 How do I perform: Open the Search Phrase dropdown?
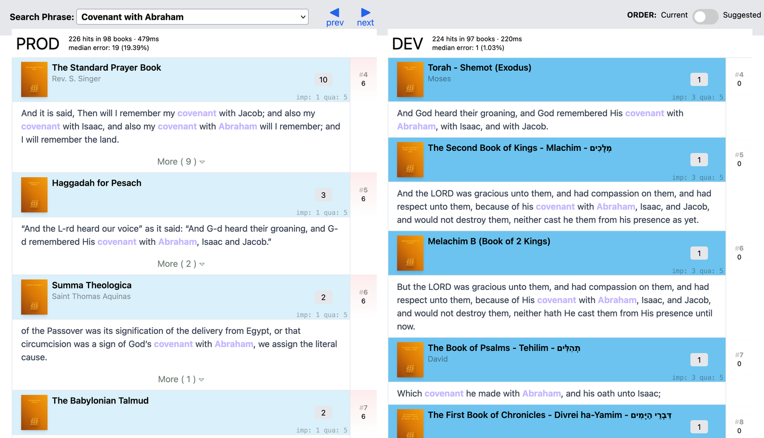[192, 17]
